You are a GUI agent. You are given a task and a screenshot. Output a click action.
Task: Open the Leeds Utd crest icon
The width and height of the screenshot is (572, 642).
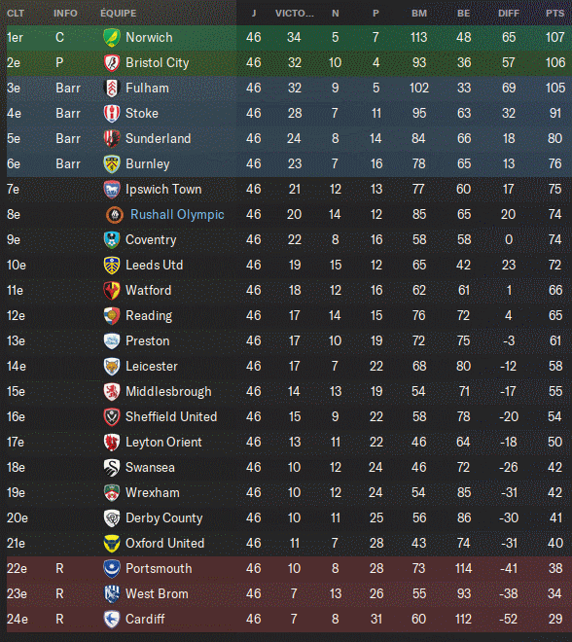111,265
